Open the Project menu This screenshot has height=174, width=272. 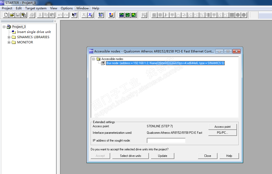7,8
